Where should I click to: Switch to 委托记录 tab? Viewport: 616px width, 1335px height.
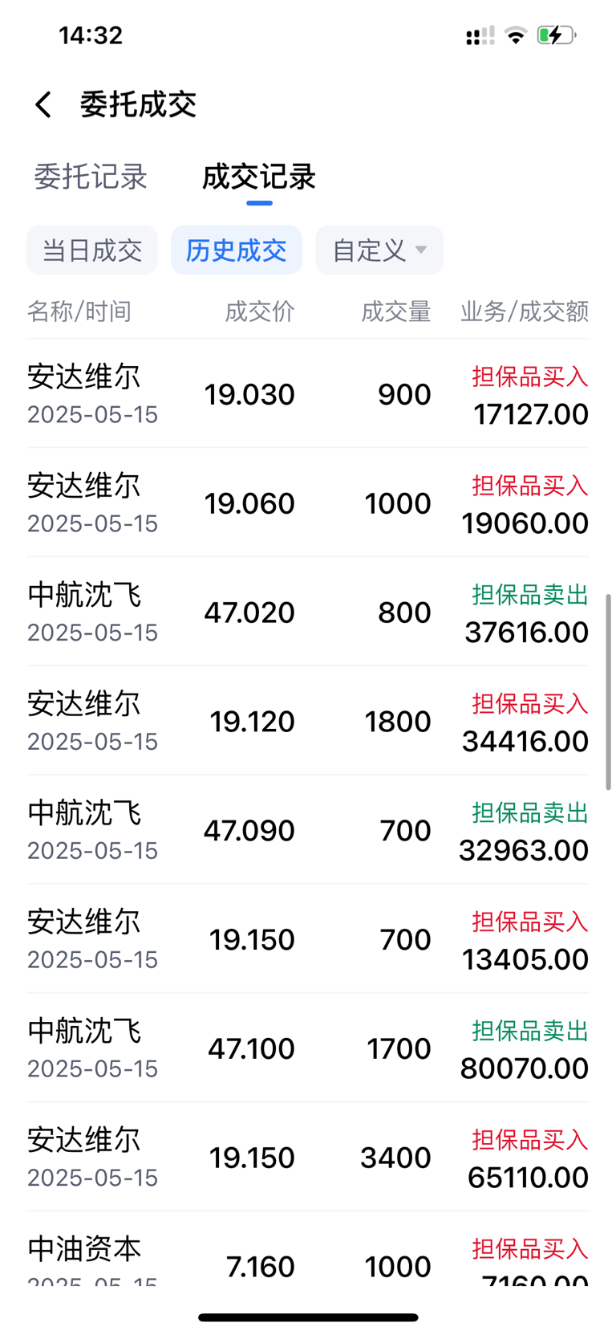91,177
